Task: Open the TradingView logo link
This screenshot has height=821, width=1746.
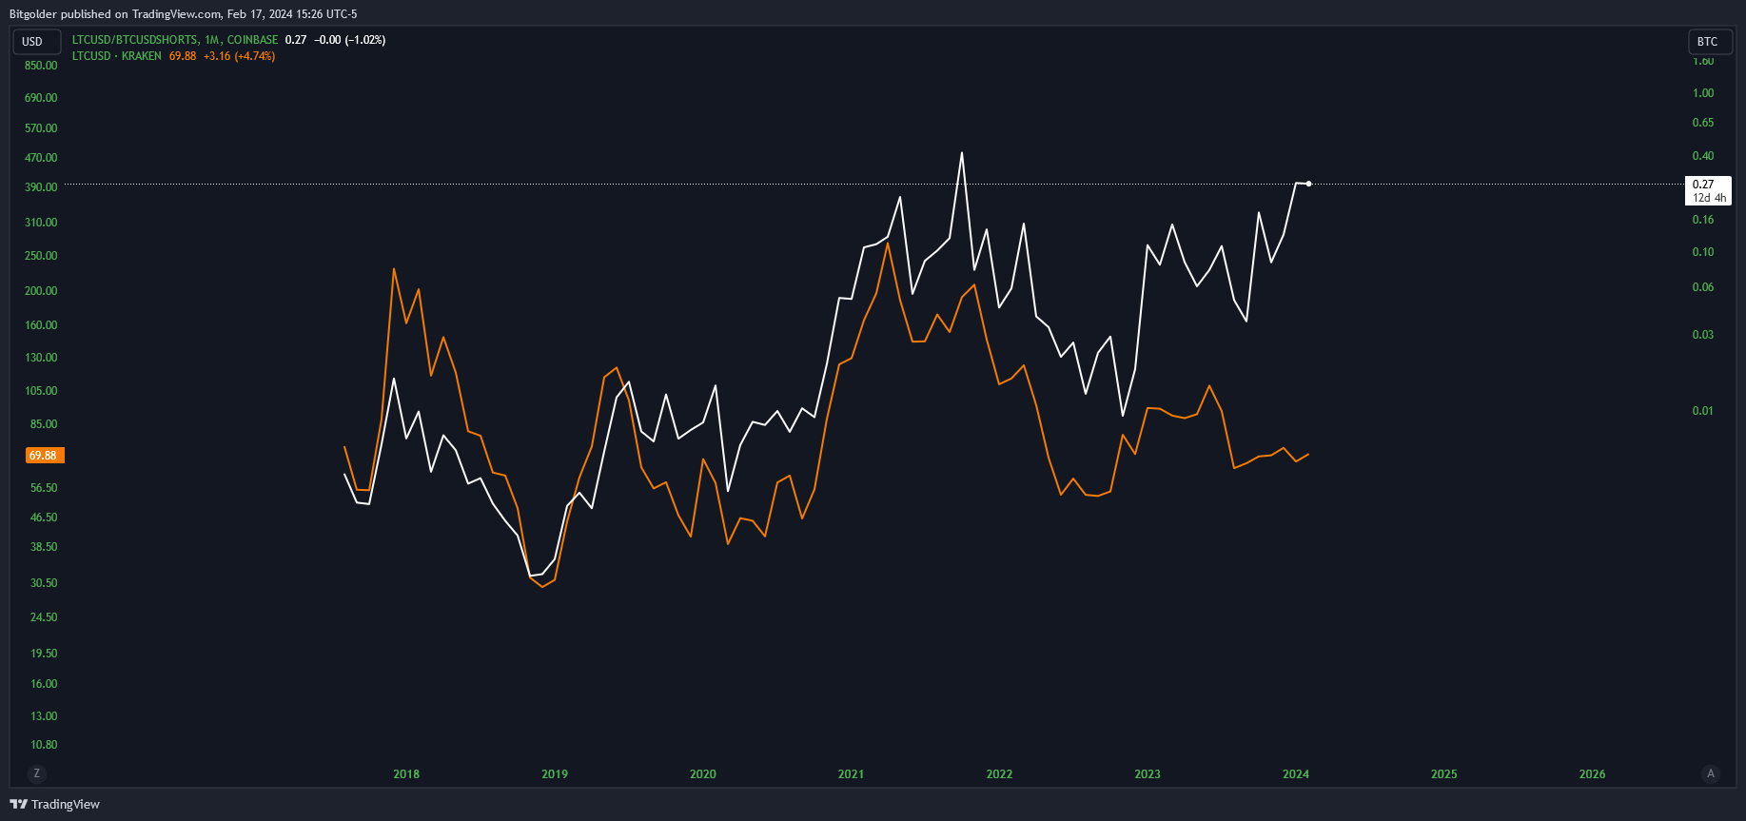Action: [x=54, y=804]
